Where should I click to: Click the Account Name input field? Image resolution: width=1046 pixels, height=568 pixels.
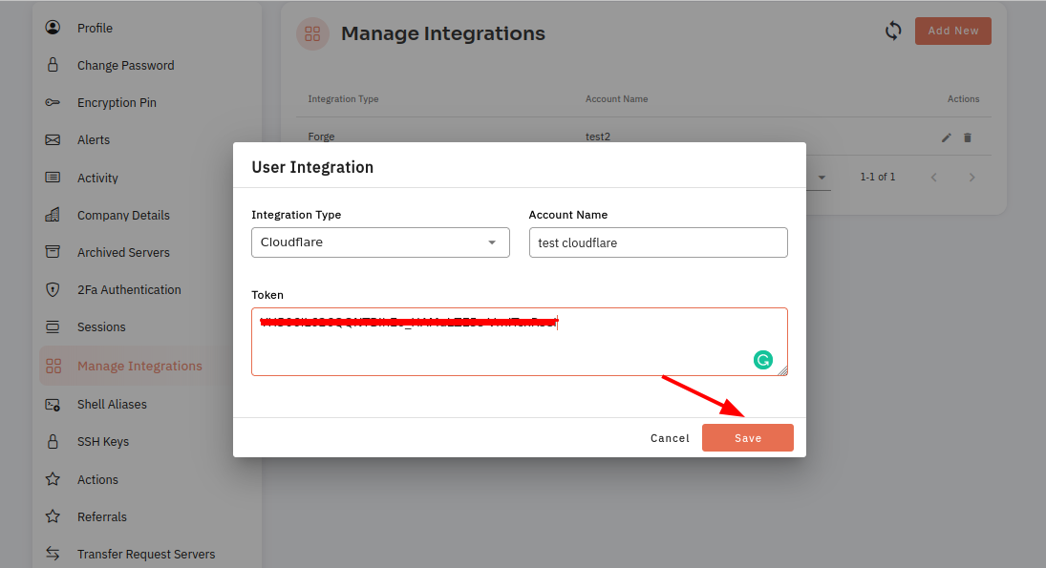pos(658,242)
